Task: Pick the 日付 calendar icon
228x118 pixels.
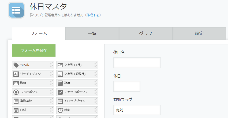Action: [16, 110]
